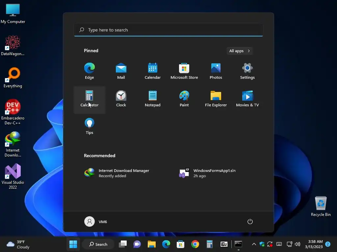337x252 pixels.
Task: Launch Notepad from pinned apps
Action: coord(153,98)
